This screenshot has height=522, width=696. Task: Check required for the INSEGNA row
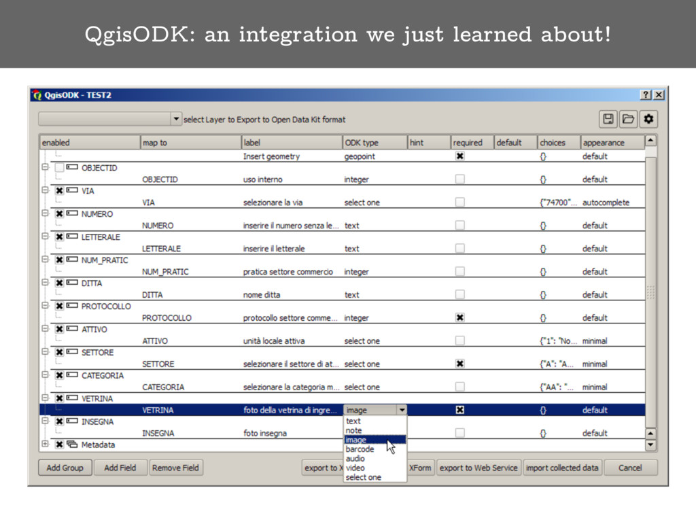click(460, 433)
